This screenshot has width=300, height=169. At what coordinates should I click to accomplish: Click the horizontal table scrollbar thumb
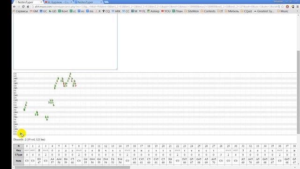coord(72,167)
